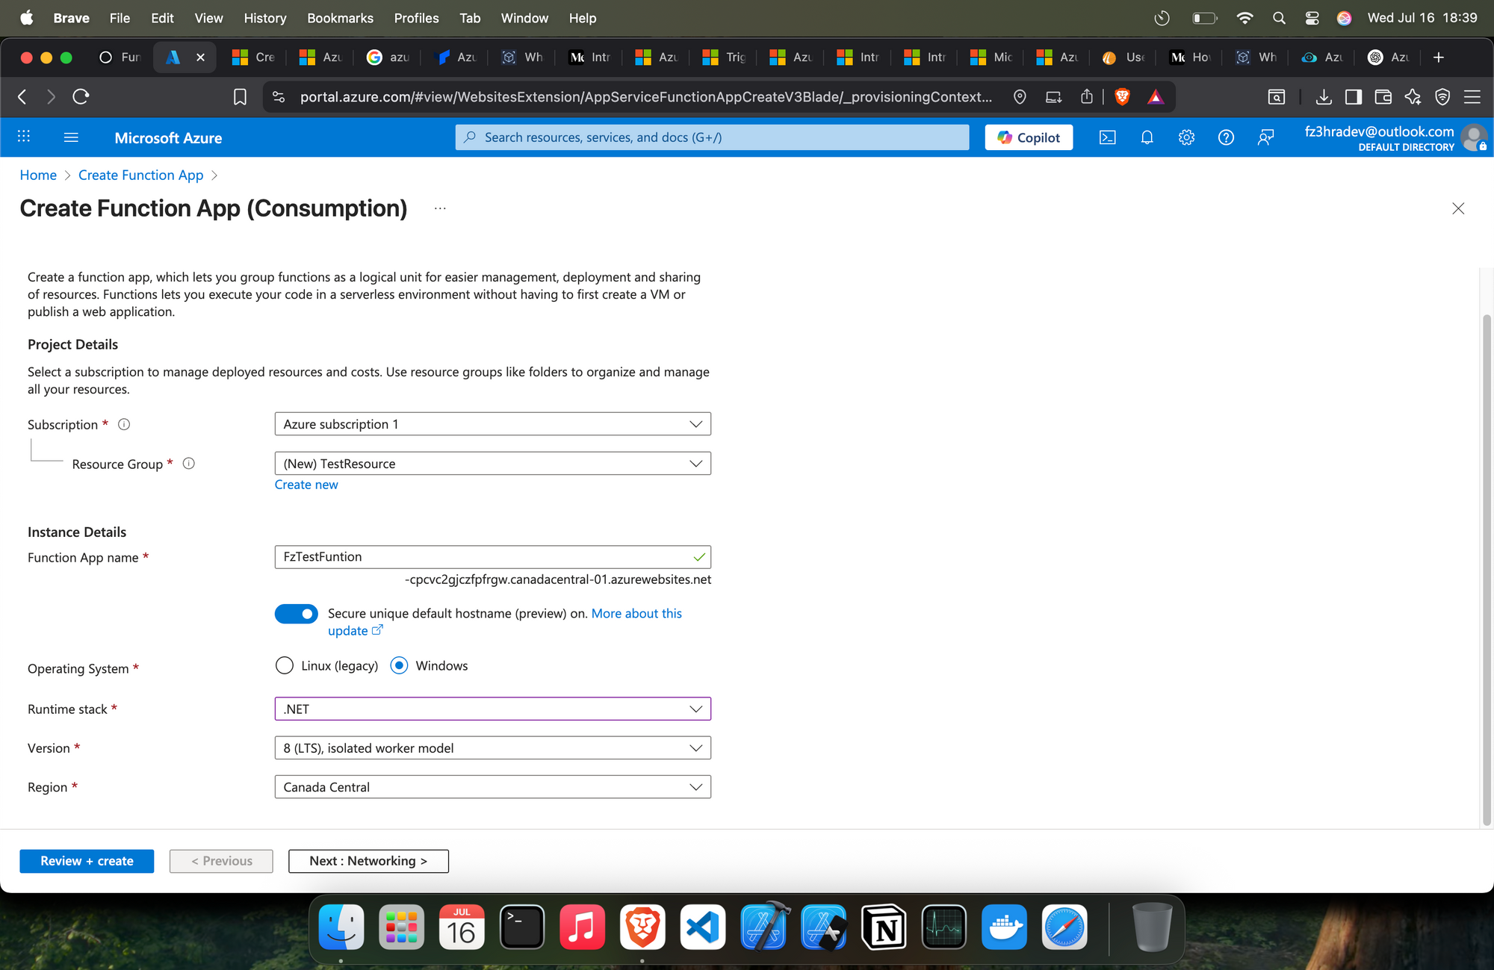This screenshot has width=1494, height=970.
Task: Open Docker from the dock
Action: 1004,927
